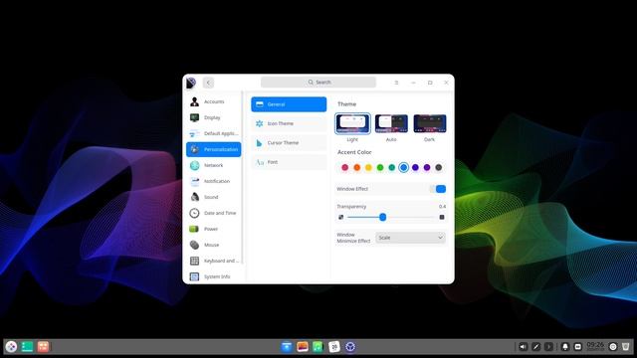The image size is (637, 358).
Task: Open Date and Time settings
Action: click(x=214, y=213)
